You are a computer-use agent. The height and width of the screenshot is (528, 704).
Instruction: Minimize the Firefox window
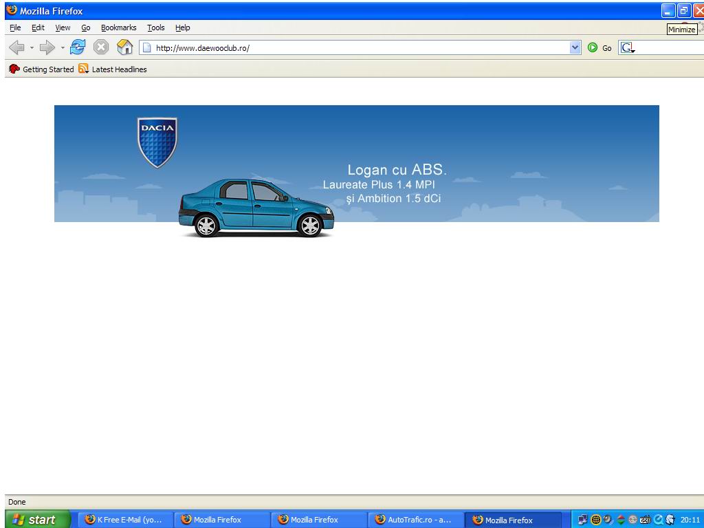click(x=668, y=11)
